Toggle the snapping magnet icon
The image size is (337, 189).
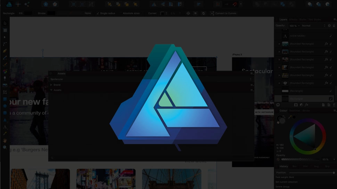point(235,4)
